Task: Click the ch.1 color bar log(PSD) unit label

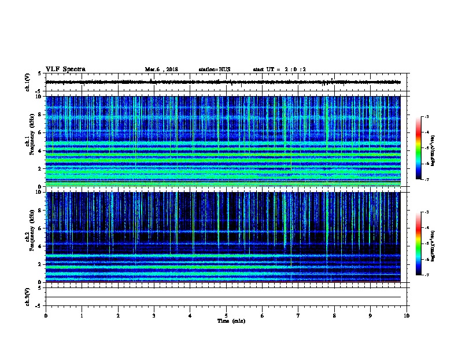Action: point(433,151)
